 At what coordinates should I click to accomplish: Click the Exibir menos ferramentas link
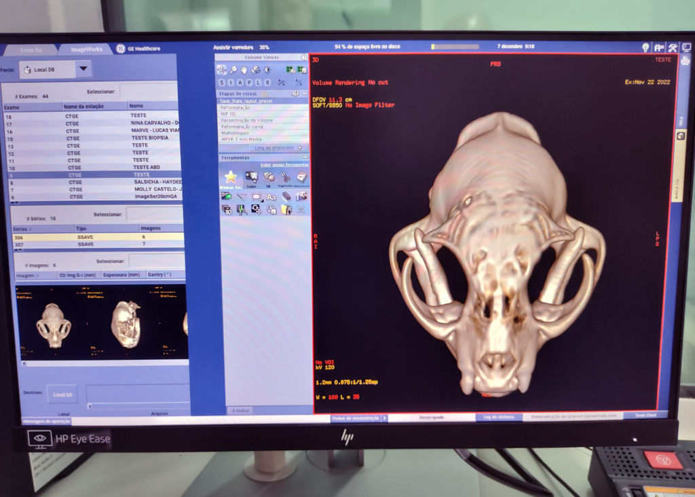(284, 164)
